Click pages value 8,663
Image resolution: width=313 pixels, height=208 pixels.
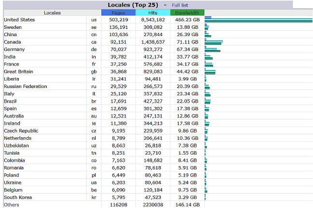tap(118, 145)
